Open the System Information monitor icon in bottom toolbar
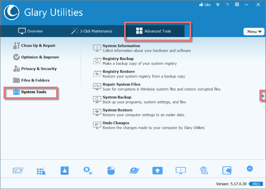Screen dimensions: 266x189 point(181,171)
